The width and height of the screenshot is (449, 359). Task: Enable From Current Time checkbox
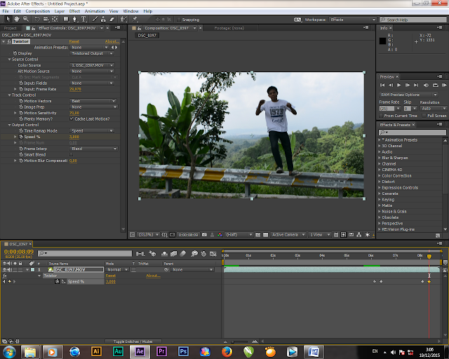(382, 116)
